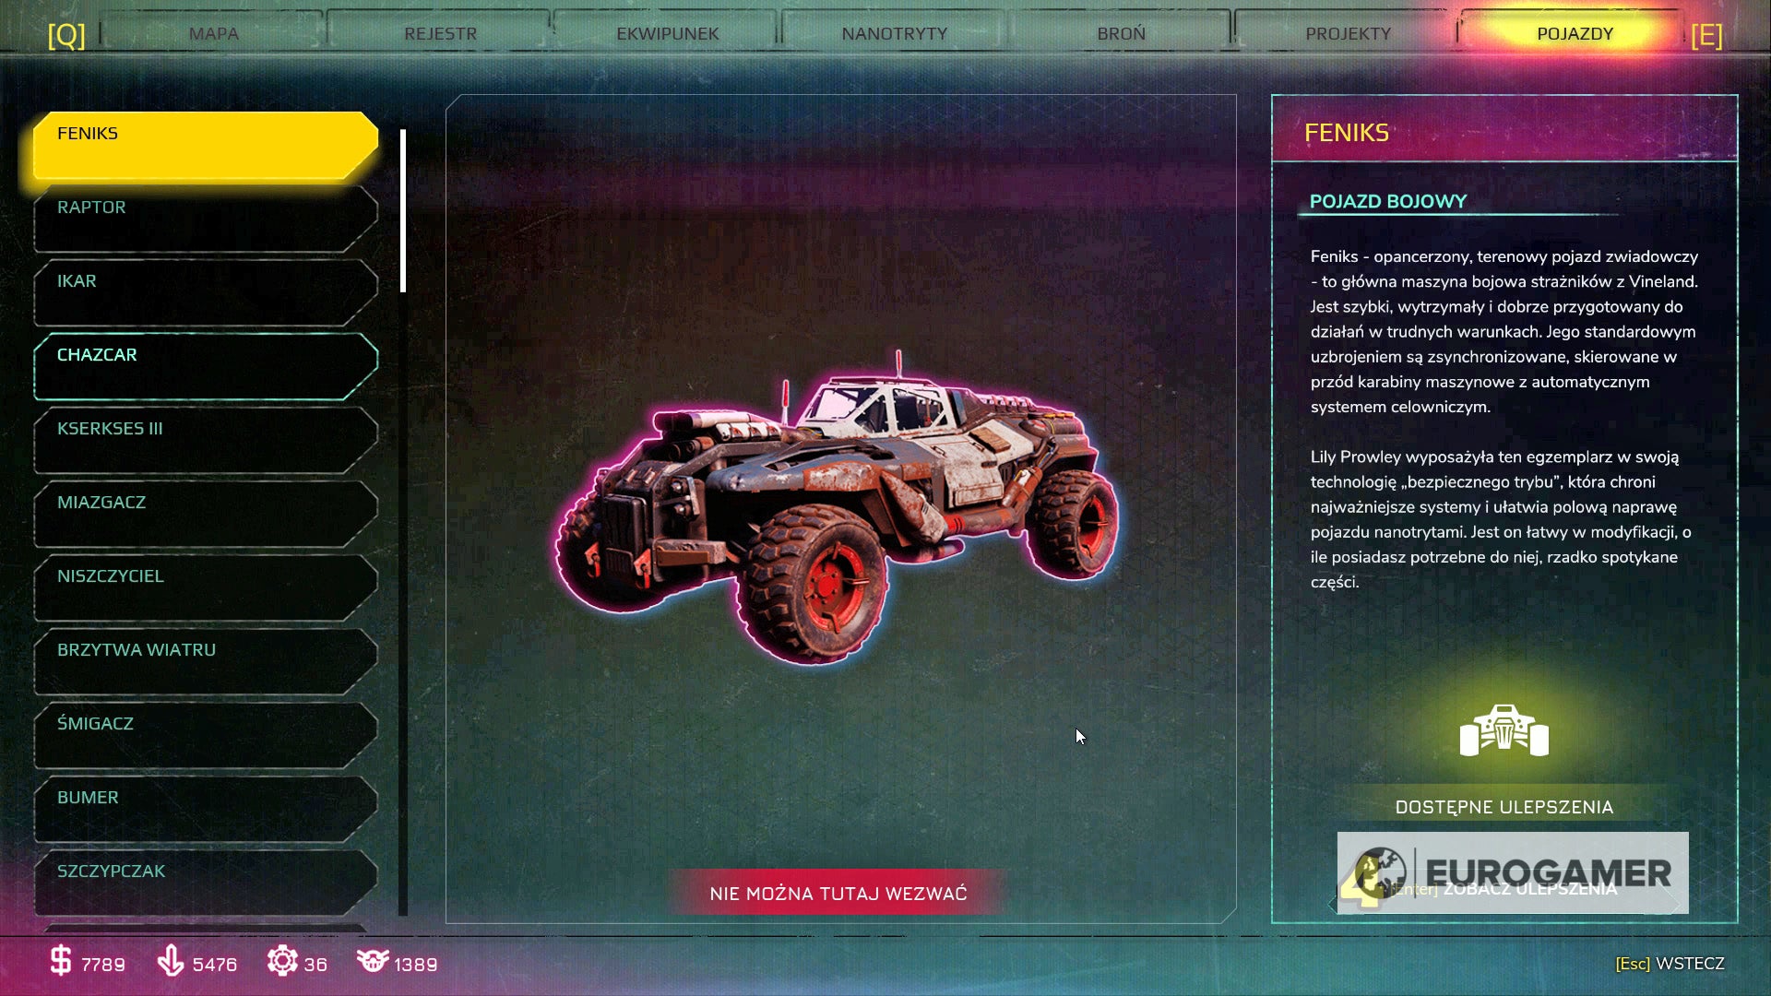
Task: Click the vehicle list scrollbar
Action: click(x=403, y=210)
